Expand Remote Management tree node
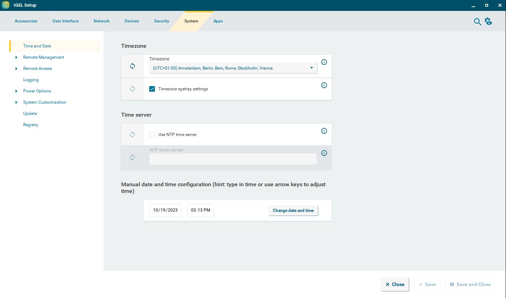The width and height of the screenshot is (506, 298). 16,57
